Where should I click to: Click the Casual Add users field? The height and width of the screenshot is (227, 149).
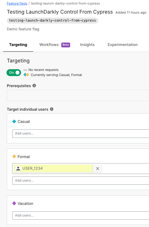(81, 133)
